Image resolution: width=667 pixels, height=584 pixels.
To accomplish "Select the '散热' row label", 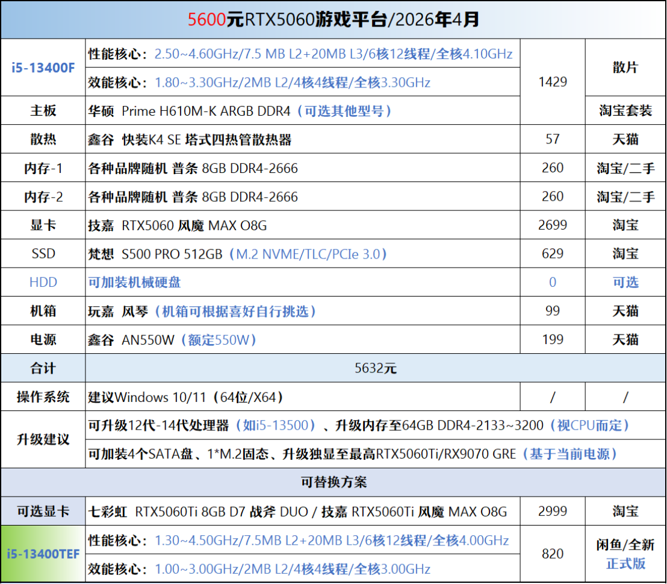I will 43,139.
